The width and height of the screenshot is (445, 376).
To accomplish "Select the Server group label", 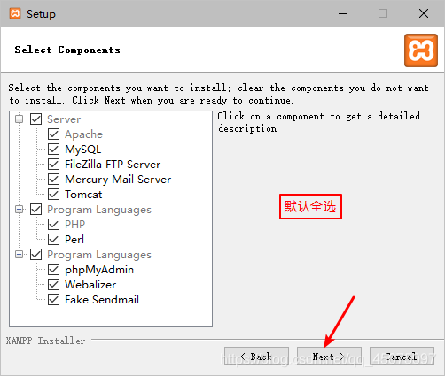I will [x=64, y=119].
